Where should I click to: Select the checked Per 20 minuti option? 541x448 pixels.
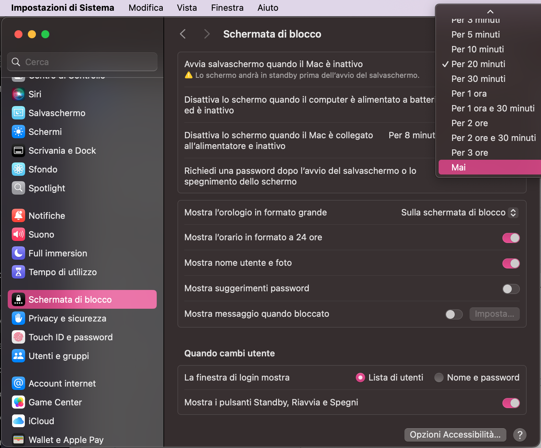click(x=490, y=64)
